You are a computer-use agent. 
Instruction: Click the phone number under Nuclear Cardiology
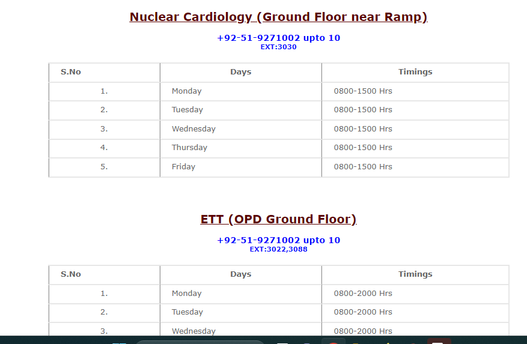tap(278, 38)
